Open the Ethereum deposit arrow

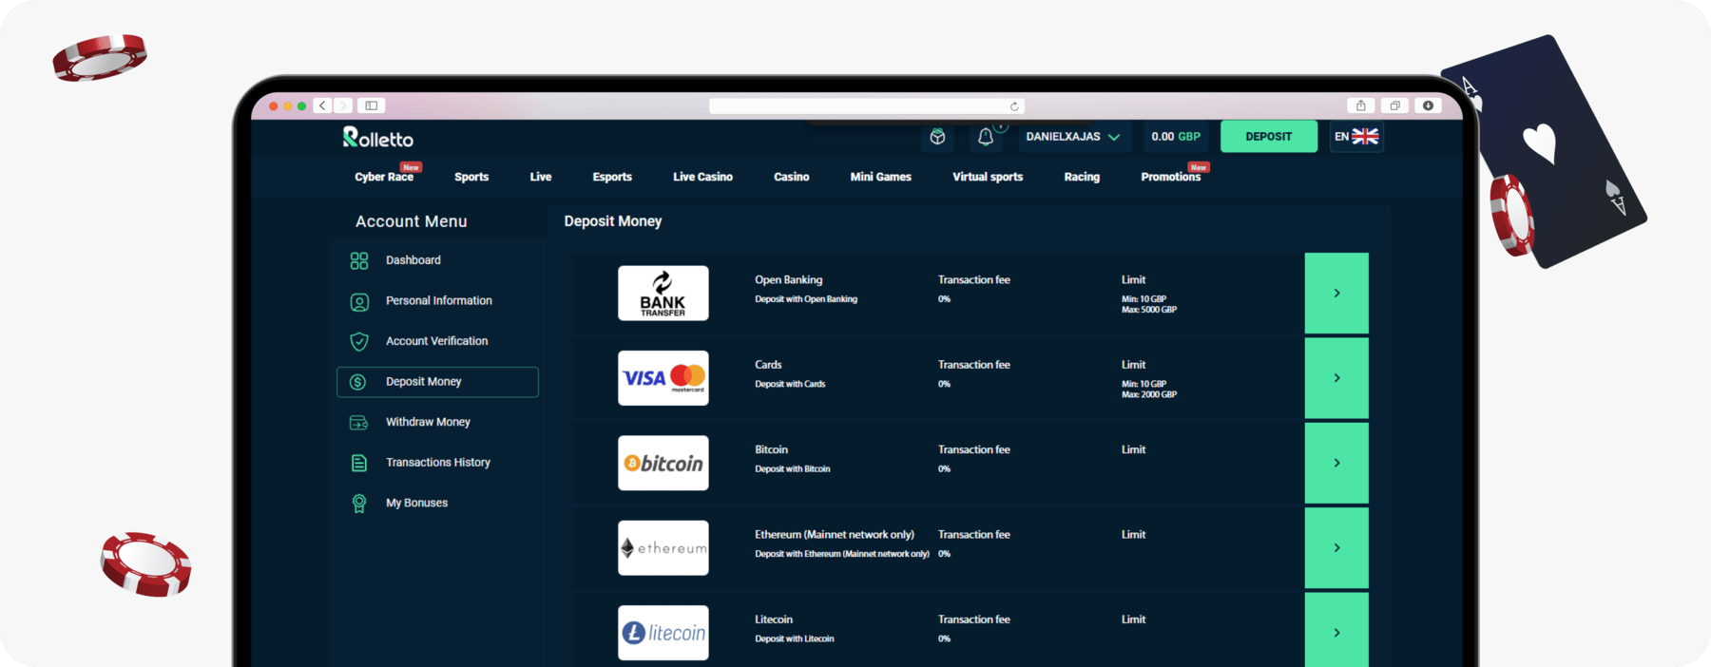(1336, 548)
